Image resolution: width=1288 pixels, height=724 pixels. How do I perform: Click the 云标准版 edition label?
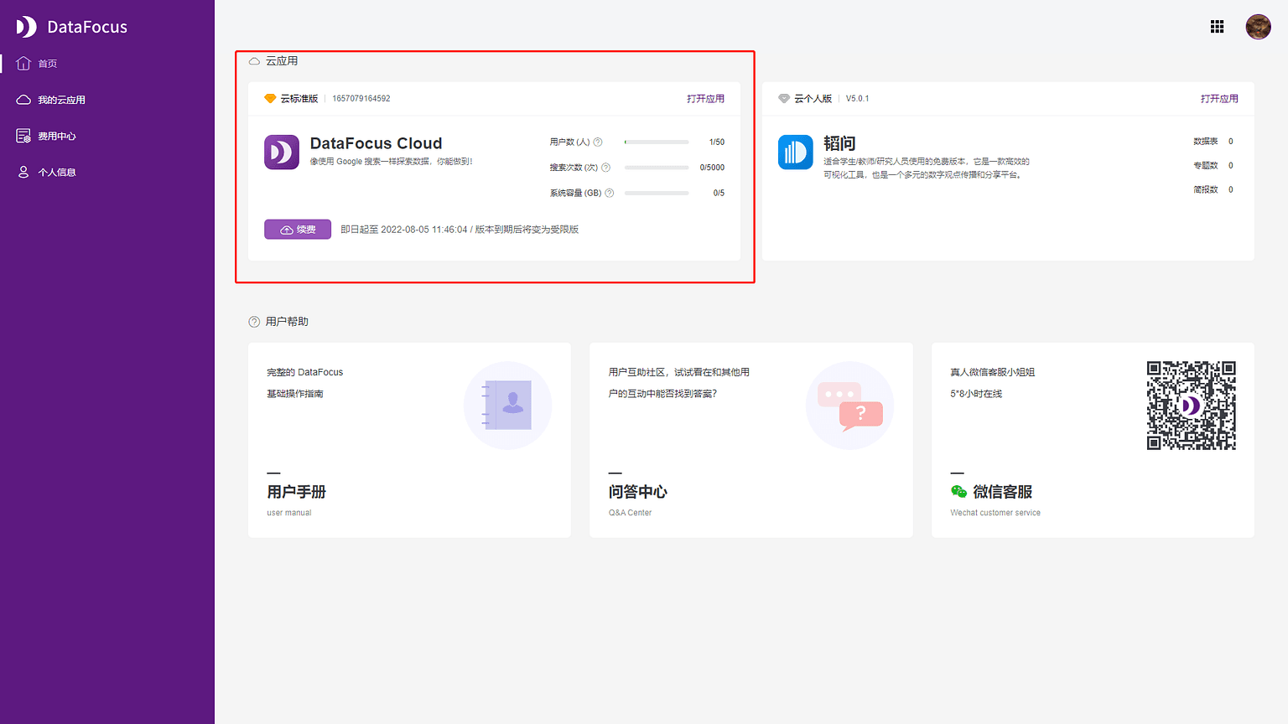click(299, 98)
